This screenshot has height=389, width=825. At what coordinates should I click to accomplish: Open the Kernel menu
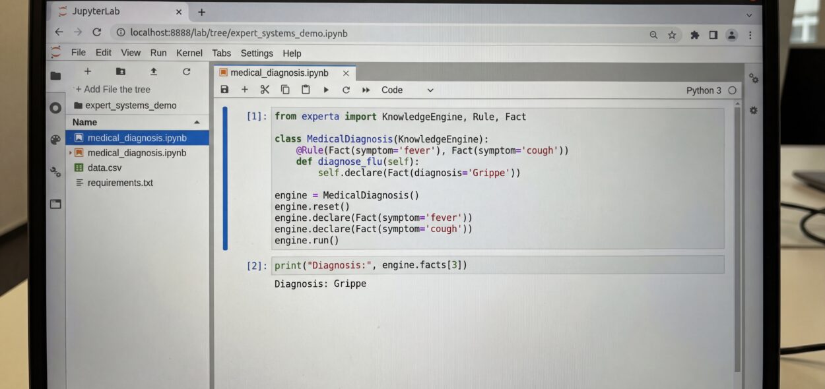(x=189, y=53)
